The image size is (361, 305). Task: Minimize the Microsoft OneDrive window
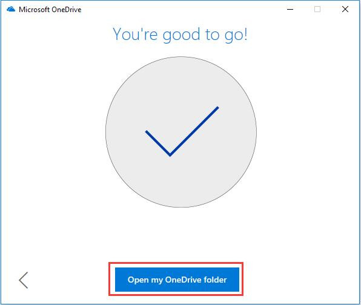click(290, 10)
